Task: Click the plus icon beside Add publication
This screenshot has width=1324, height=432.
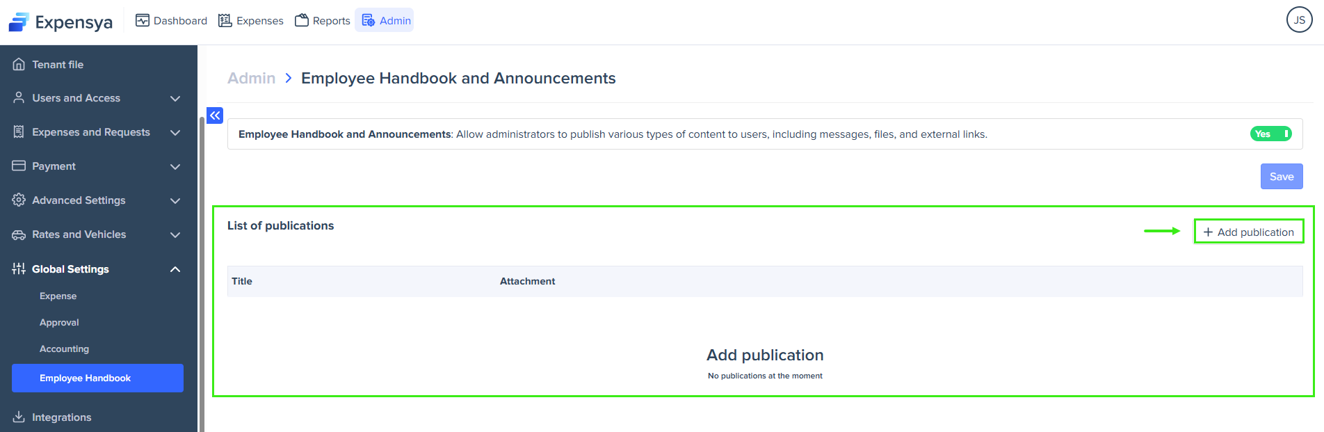Action: [1209, 232]
